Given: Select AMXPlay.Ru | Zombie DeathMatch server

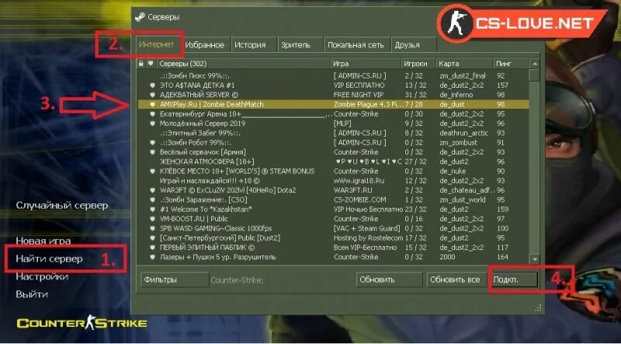Looking at the screenshot, I should click(x=333, y=105).
